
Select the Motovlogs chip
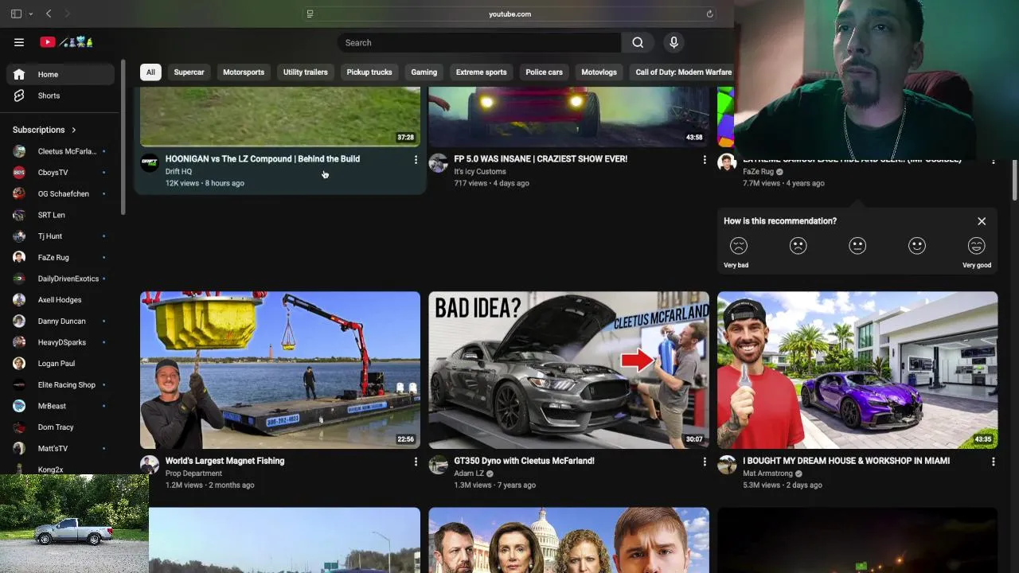[599, 72]
